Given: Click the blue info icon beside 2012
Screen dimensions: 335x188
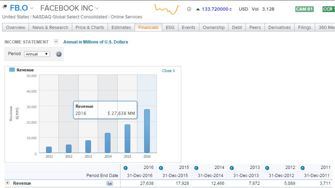Looking at the screenshot, I should (267, 168).
